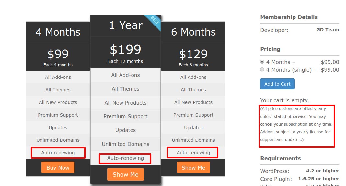Click Show Me under the 6 Months plan

(x=193, y=168)
